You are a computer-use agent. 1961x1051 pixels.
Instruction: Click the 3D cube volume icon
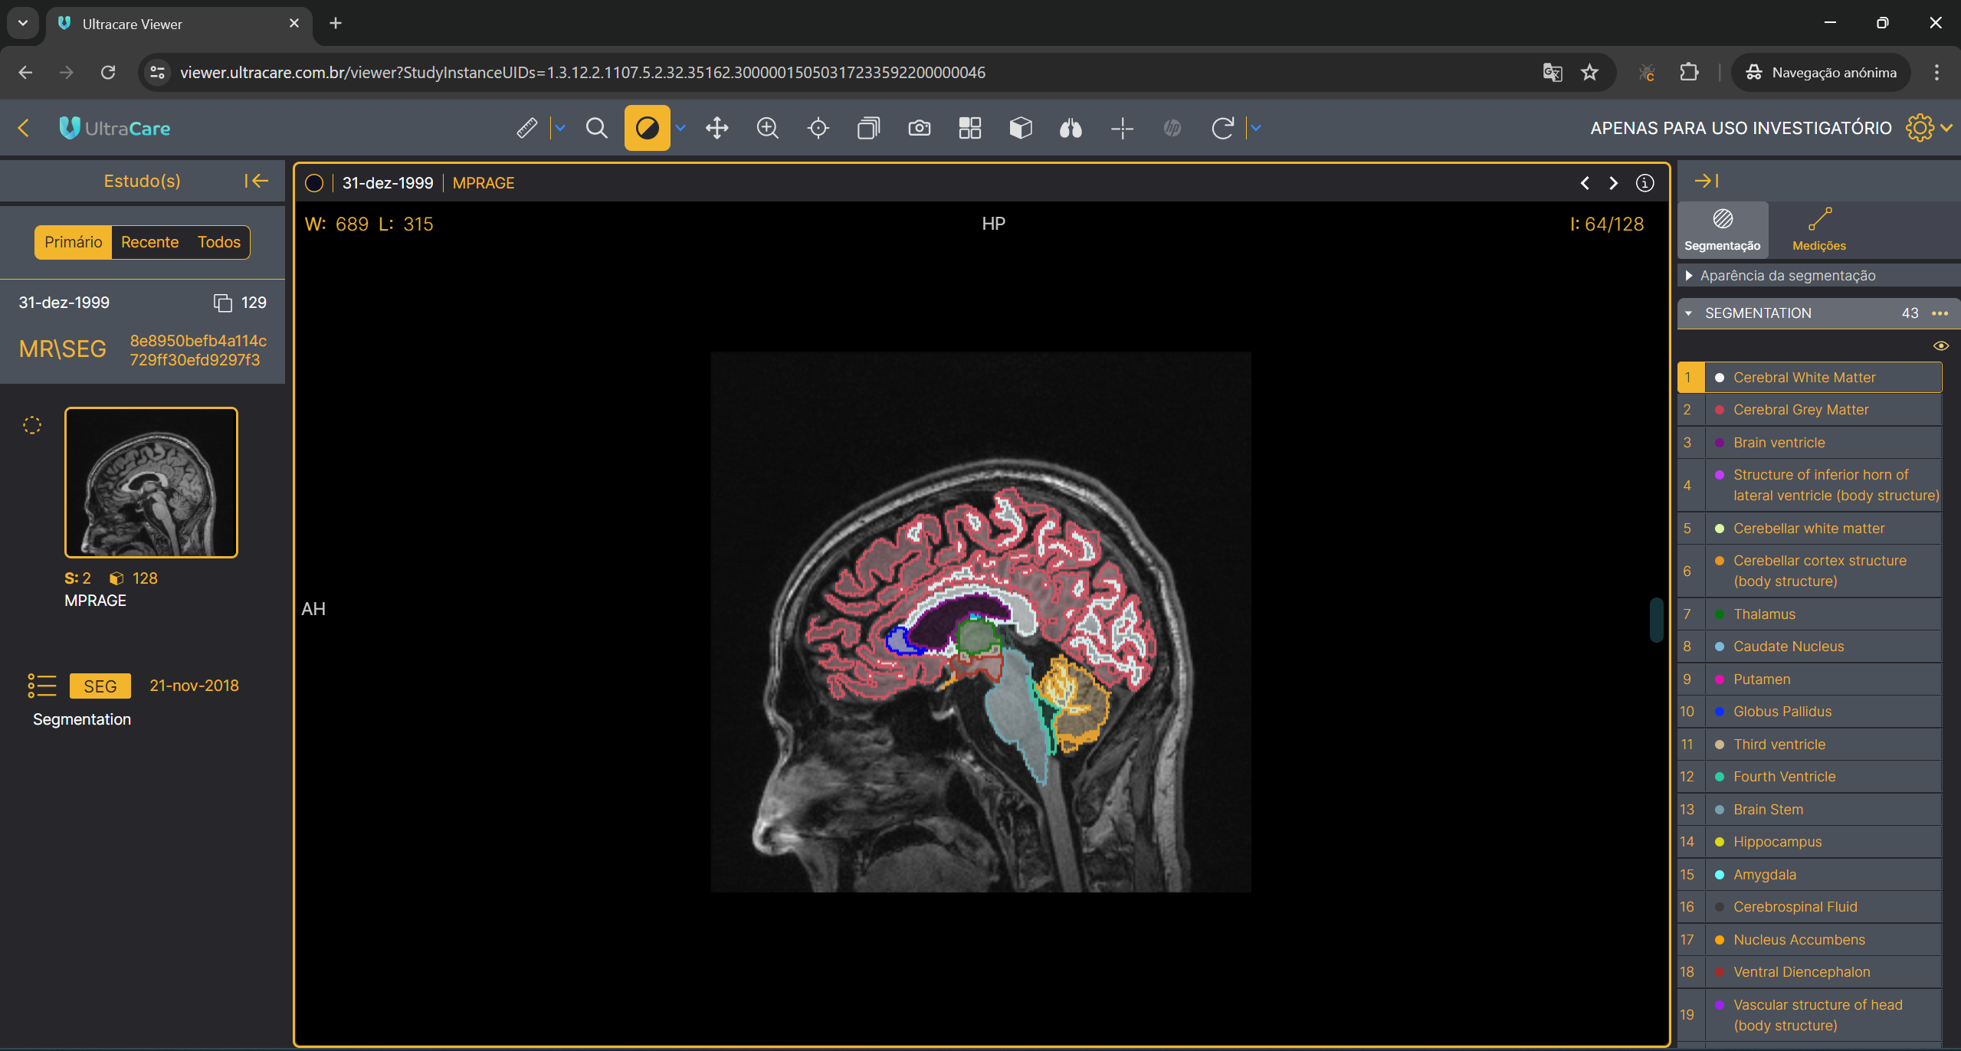click(x=1020, y=128)
